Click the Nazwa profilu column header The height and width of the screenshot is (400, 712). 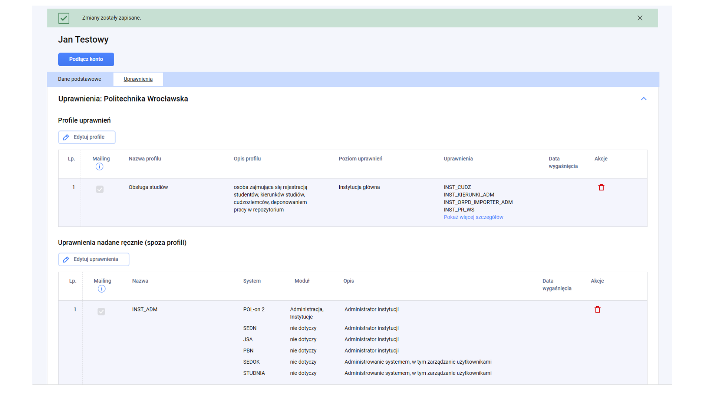click(145, 159)
